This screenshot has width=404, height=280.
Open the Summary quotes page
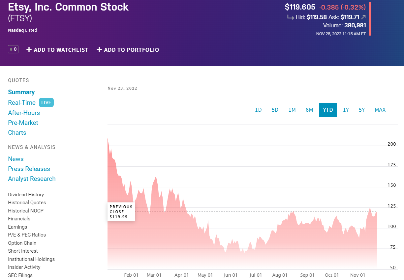click(21, 92)
